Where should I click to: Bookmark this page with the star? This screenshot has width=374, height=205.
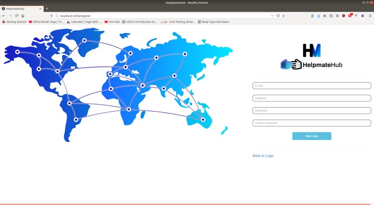point(284,16)
